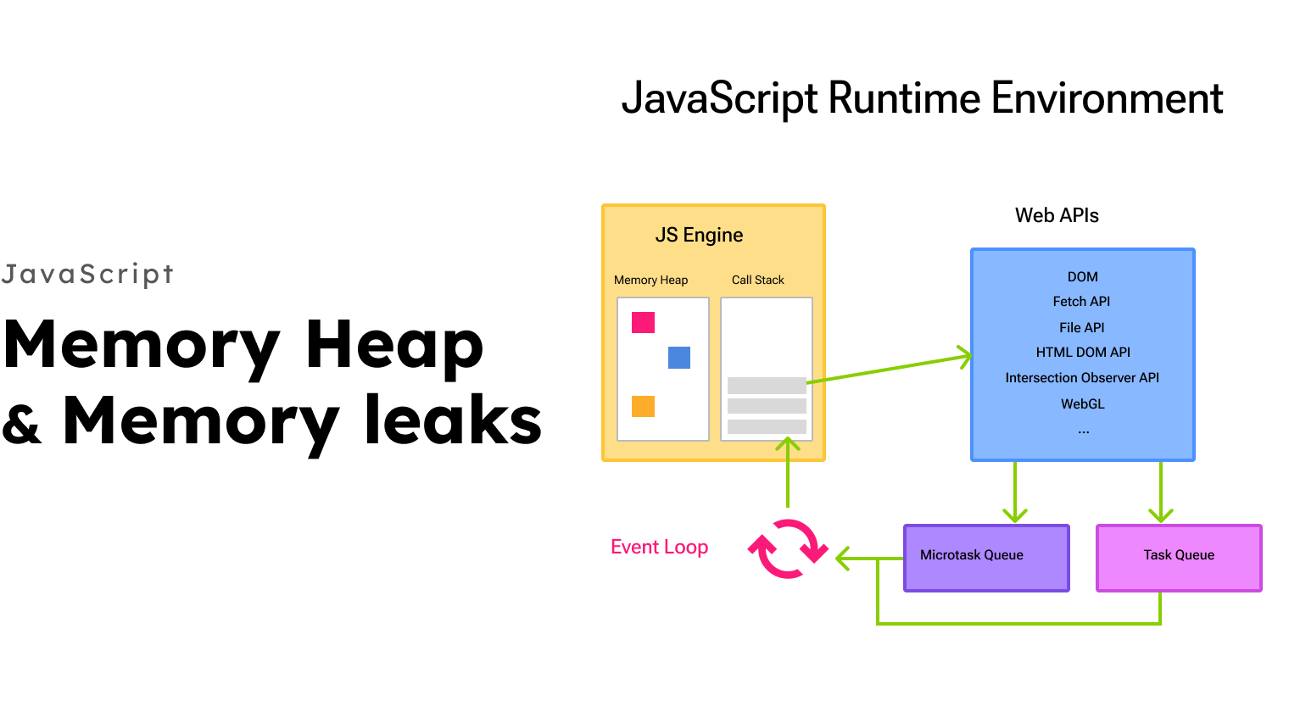Click the Fetch API label
The image size is (1289, 712).
(1081, 302)
